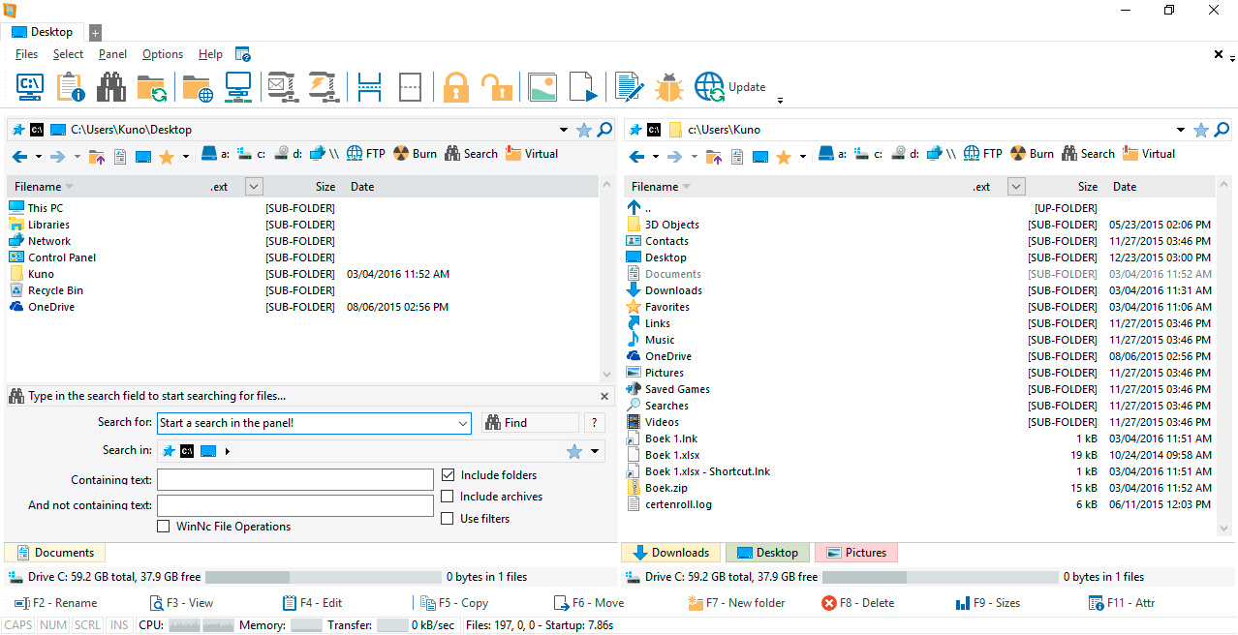
Task: Uncheck the Include folders checkbox
Action: coord(448,475)
